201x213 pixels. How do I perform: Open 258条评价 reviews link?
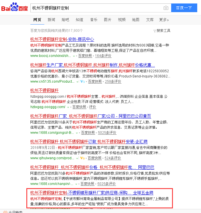tap(113, 82)
